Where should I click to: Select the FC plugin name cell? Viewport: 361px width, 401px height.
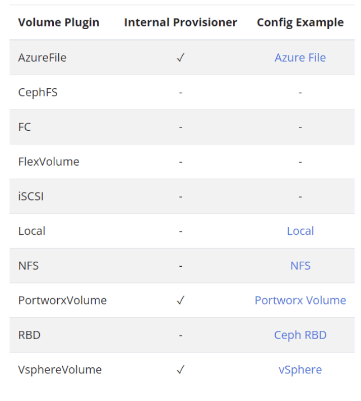click(x=25, y=127)
